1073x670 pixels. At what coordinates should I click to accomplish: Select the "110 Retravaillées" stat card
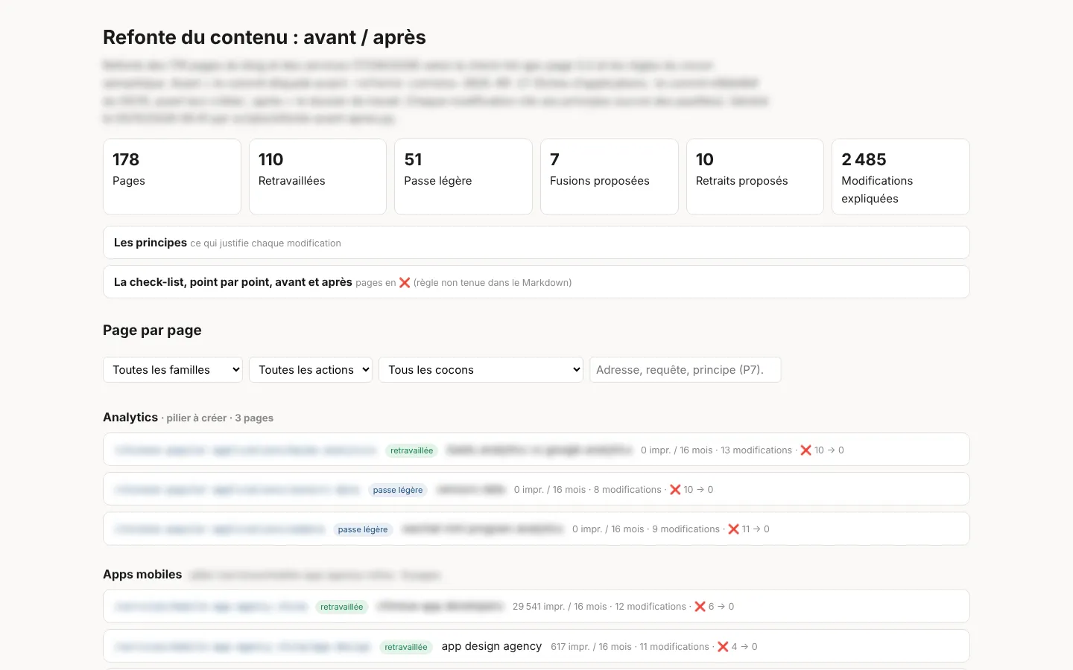click(317, 177)
